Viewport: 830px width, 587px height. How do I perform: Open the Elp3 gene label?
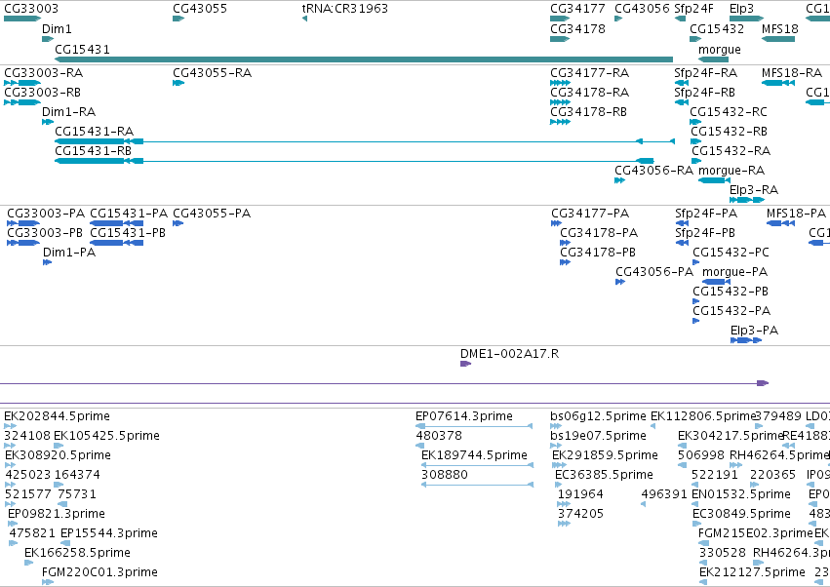coord(741,9)
